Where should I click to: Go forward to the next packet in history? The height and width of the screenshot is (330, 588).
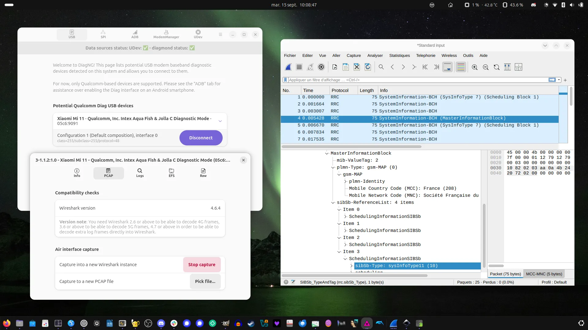pyautogui.click(x=403, y=67)
